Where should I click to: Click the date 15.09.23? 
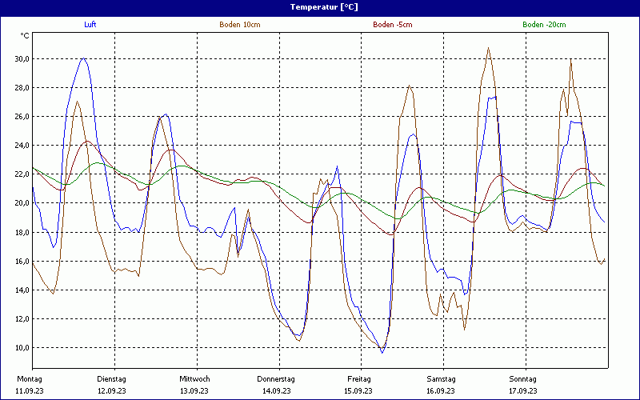[x=358, y=391]
